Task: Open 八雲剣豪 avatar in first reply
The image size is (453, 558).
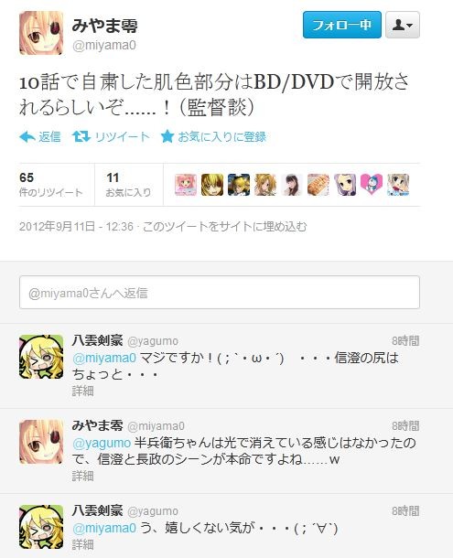Action: [41, 357]
